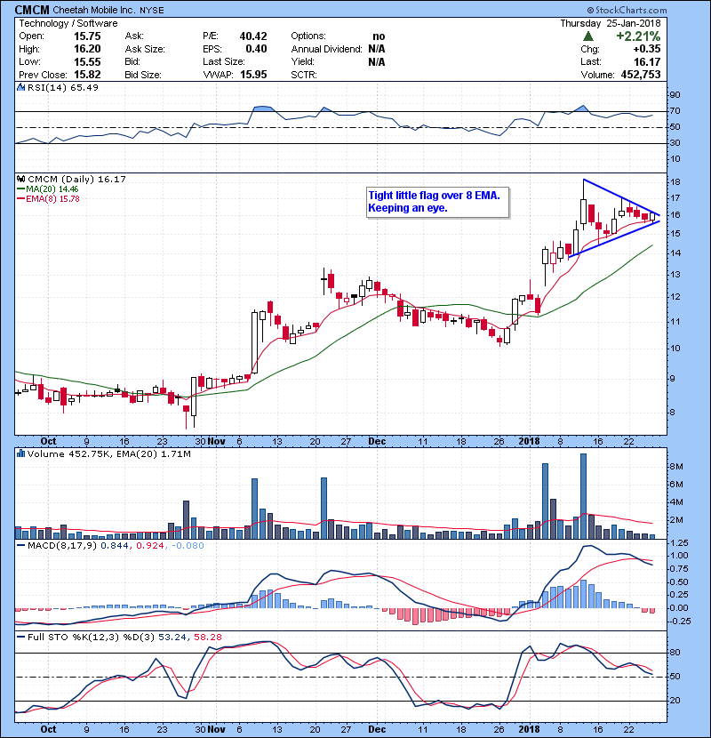The width and height of the screenshot is (711, 738).
Task: Click the CMCM (Daily) 16.17 chart title
Action: point(76,179)
